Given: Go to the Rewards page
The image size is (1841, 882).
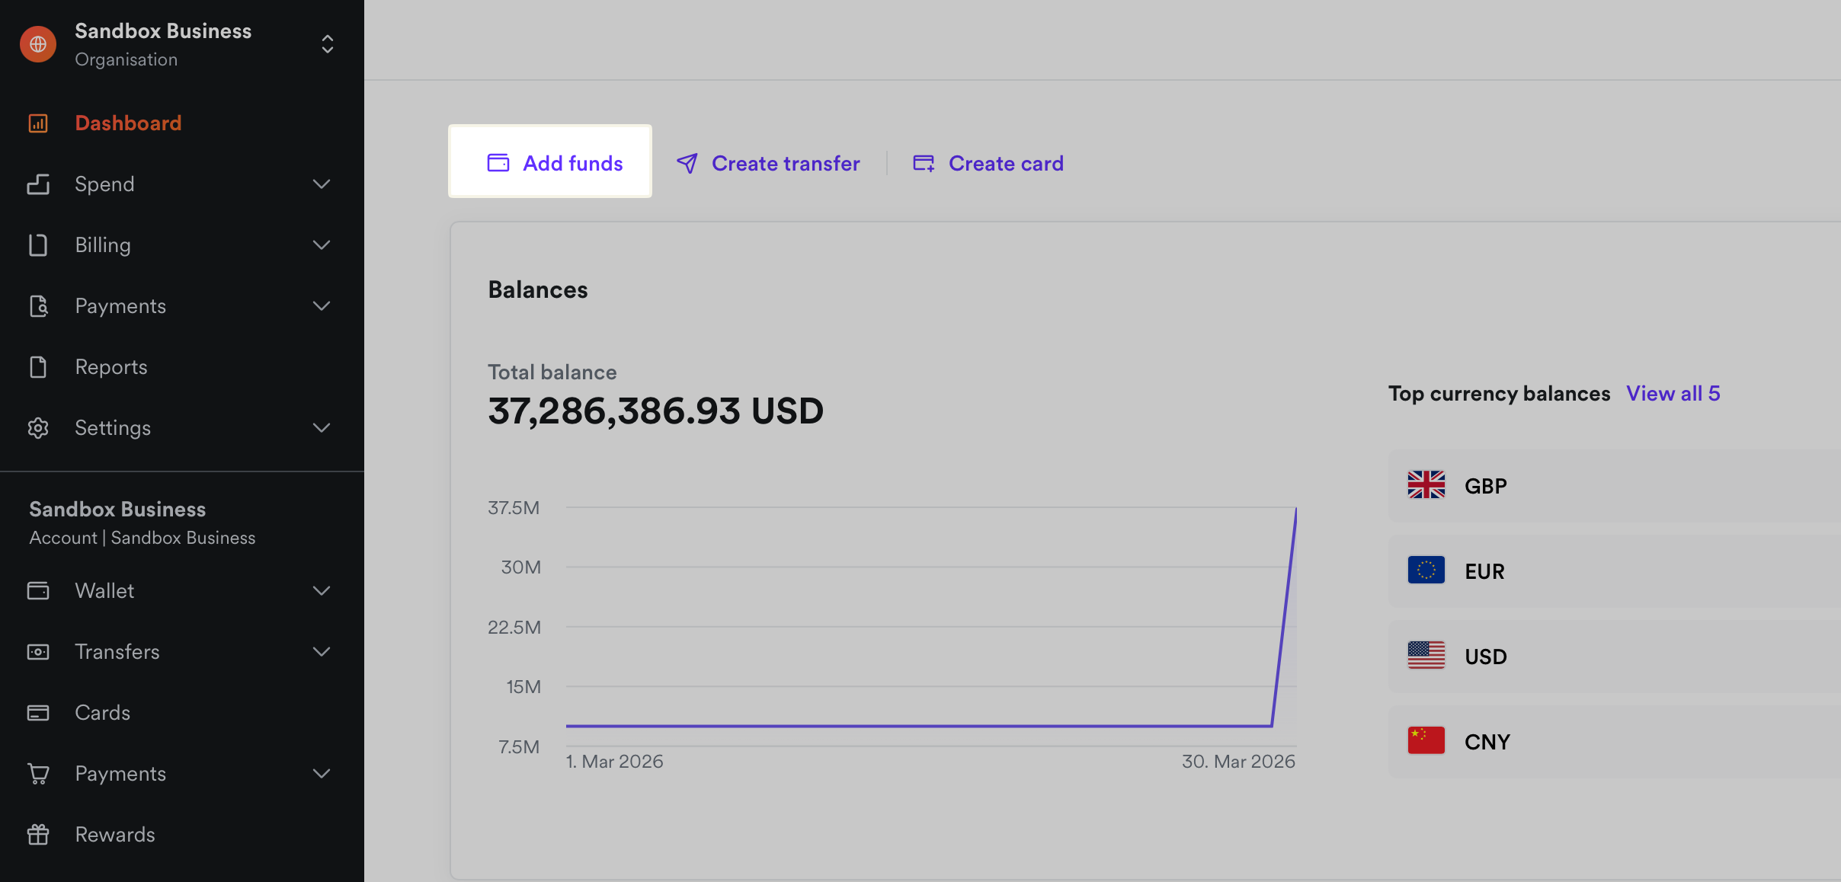Looking at the screenshot, I should pos(115,835).
